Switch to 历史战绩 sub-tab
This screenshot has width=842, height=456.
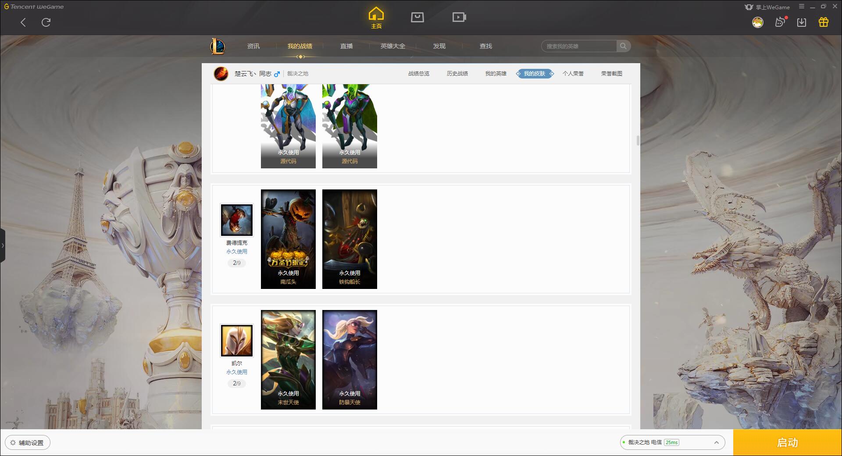click(457, 74)
